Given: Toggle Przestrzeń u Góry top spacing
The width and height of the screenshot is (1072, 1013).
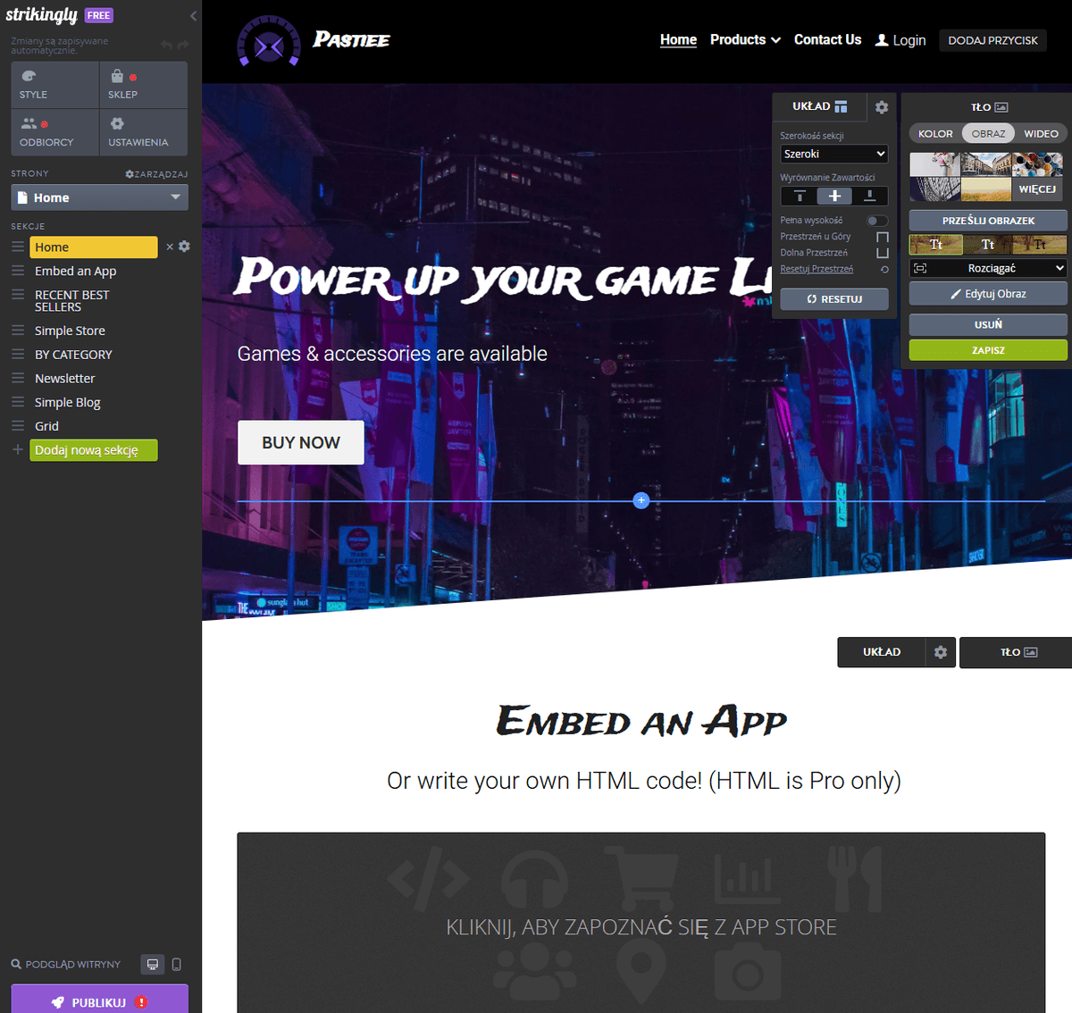Looking at the screenshot, I should (883, 237).
